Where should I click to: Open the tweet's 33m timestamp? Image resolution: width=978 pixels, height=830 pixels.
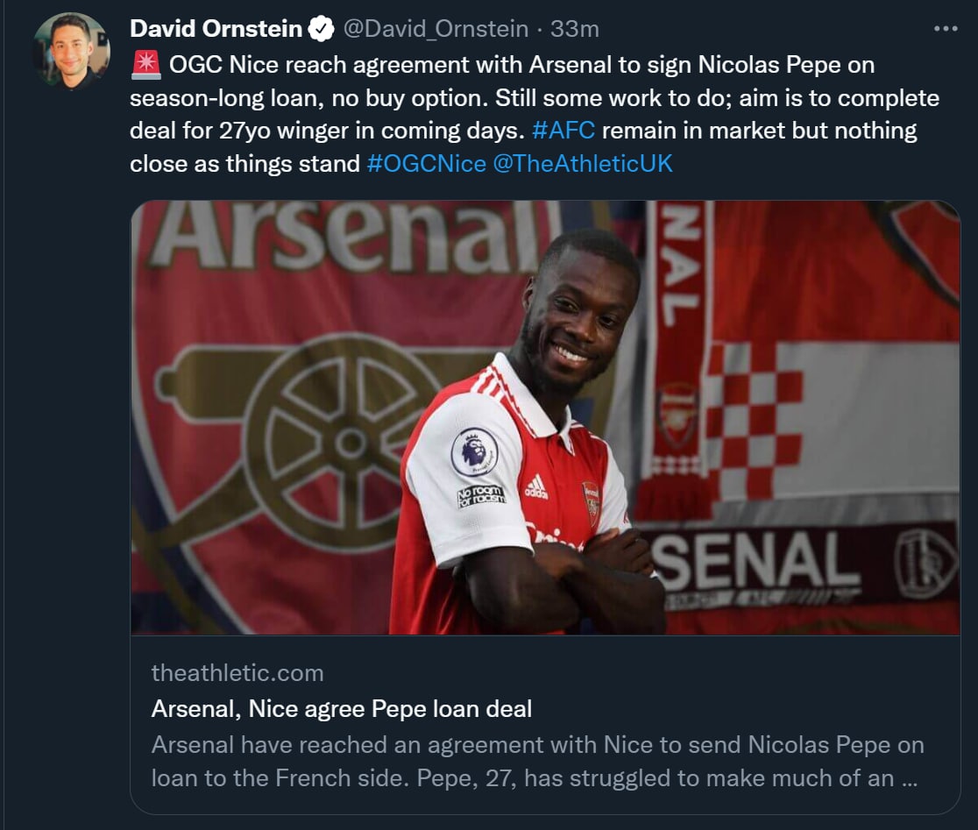pyautogui.click(x=575, y=29)
